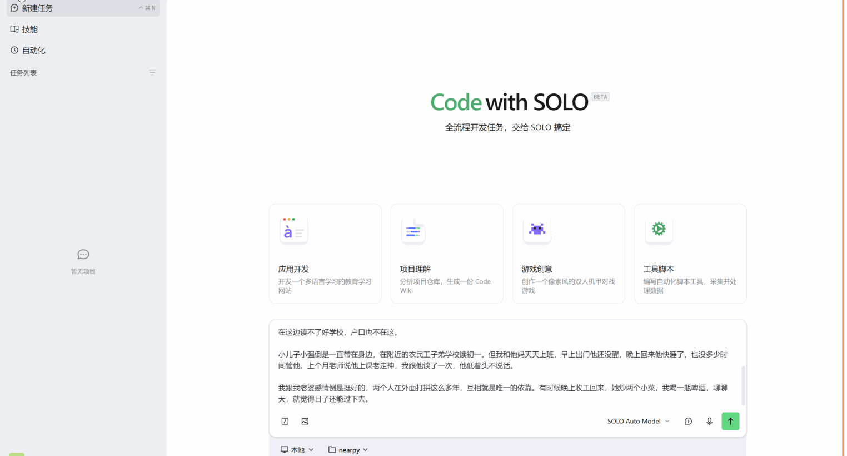Click the 工具脚本 card title
Viewport: 847px width, 456px height.
(659, 269)
